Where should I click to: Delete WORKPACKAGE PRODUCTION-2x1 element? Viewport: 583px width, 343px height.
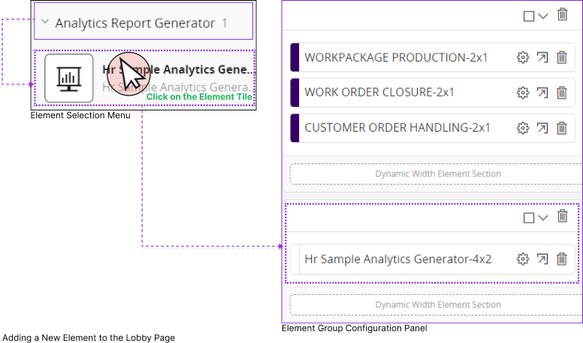(x=561, y=58)
